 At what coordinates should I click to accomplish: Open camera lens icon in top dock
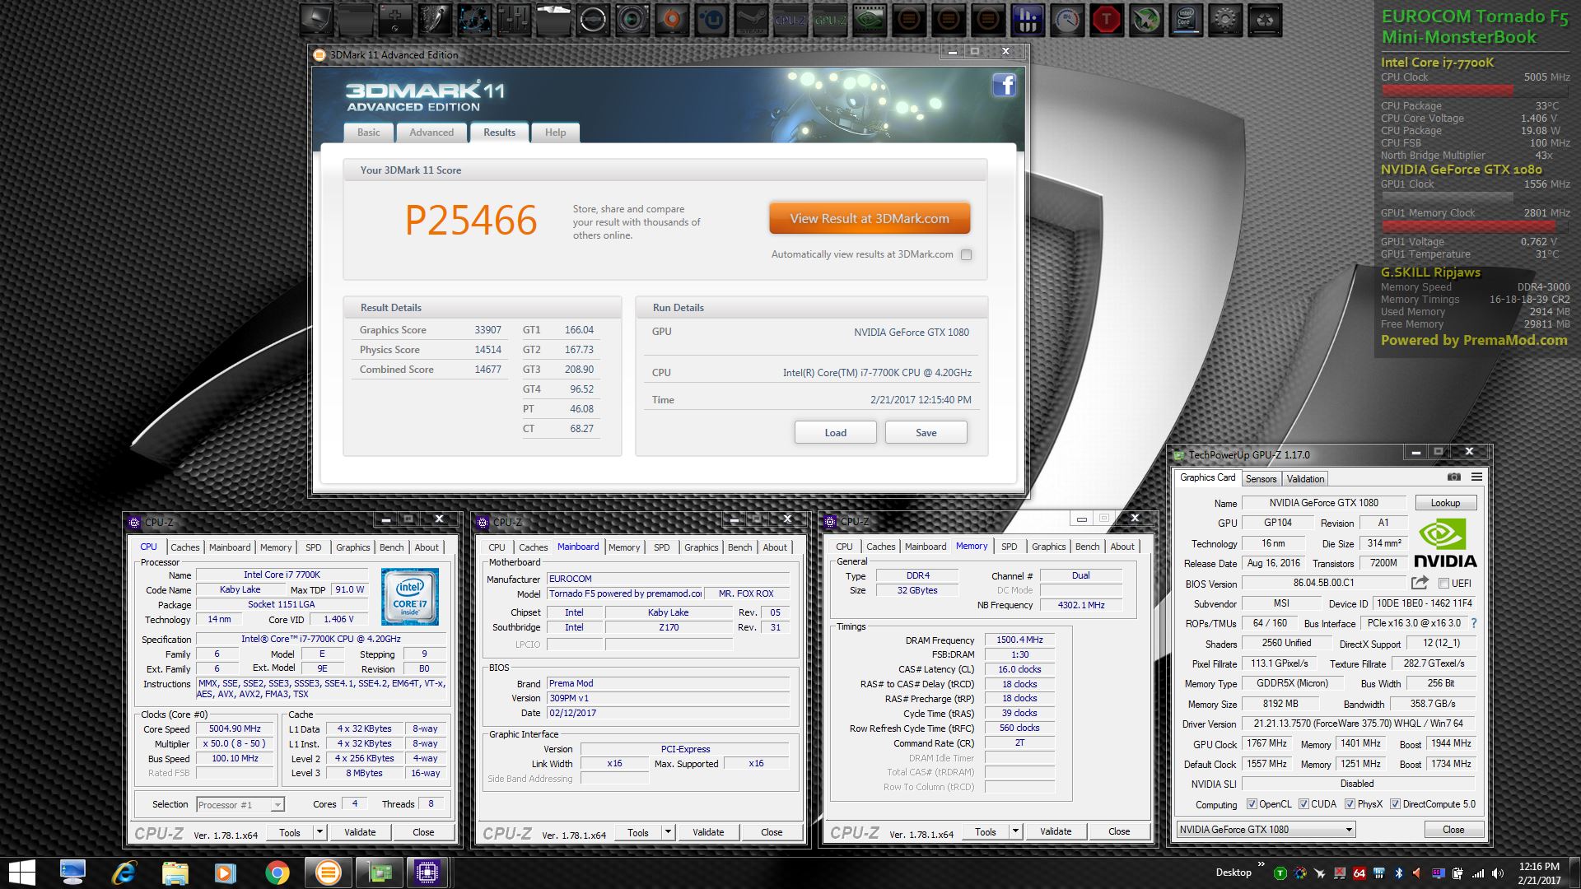(x=632, y=20)
